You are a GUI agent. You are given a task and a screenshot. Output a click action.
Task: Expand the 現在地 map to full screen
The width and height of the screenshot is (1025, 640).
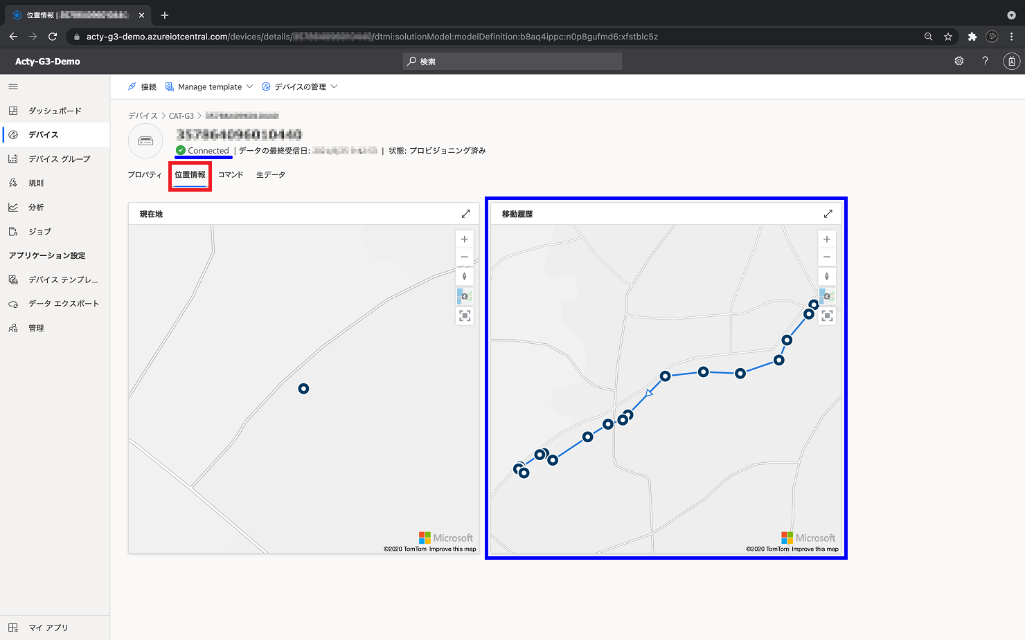coord(465,214)
